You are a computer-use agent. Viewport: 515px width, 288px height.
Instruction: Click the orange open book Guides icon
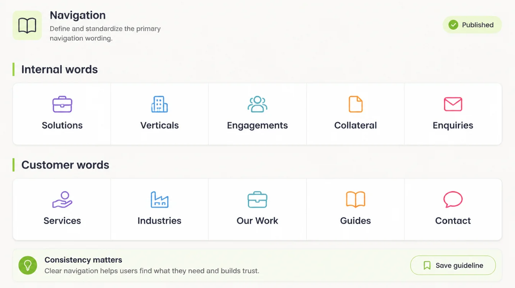coord(356,200)
